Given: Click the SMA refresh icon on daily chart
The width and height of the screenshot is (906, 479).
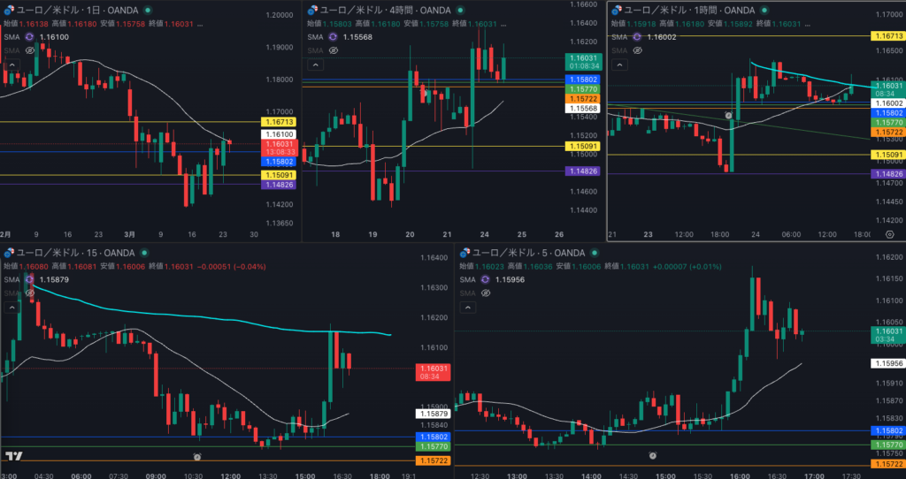Looking at the screenshot, I should tap(30, 37).
